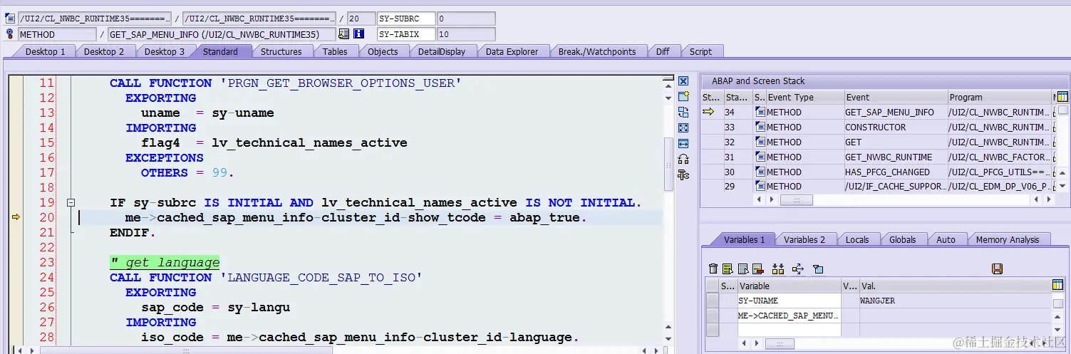Click the swap tool icon in vertical strip

pyautogui.click(x=683, y=112)
